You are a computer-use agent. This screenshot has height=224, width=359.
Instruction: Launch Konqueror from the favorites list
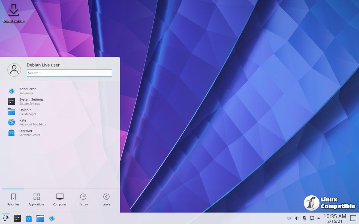tap(27, 91)
